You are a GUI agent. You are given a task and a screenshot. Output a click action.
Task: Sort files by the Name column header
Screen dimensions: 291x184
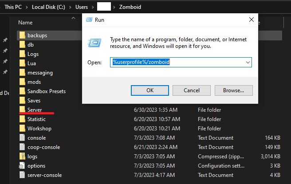pos(26,22)
